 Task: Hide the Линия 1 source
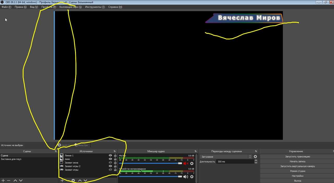(x=110, y=155)
